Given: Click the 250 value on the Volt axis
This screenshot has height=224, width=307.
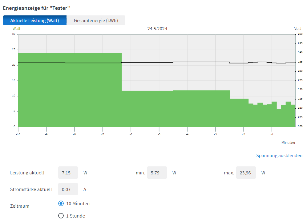Looking at the screenshot, I should 300,34.
